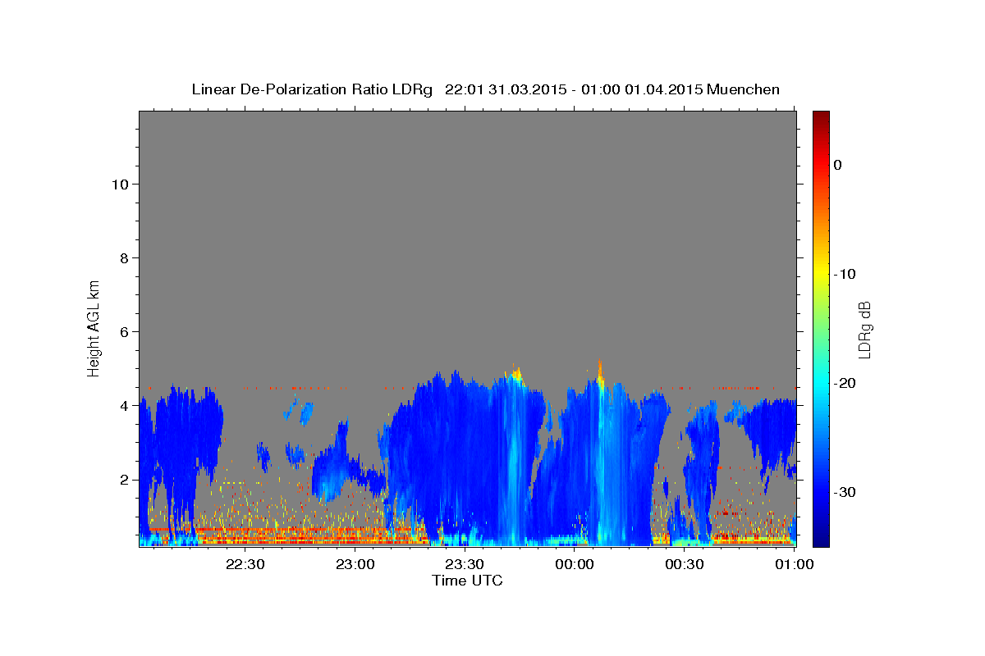Click the end date "01:00 01.04.2015" in title
This screenshot has width=985, height=656.
642,89
